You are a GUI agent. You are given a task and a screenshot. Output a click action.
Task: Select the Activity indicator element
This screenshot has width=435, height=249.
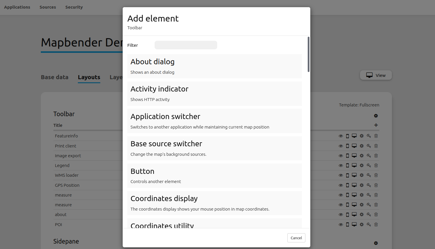(214, 94)
